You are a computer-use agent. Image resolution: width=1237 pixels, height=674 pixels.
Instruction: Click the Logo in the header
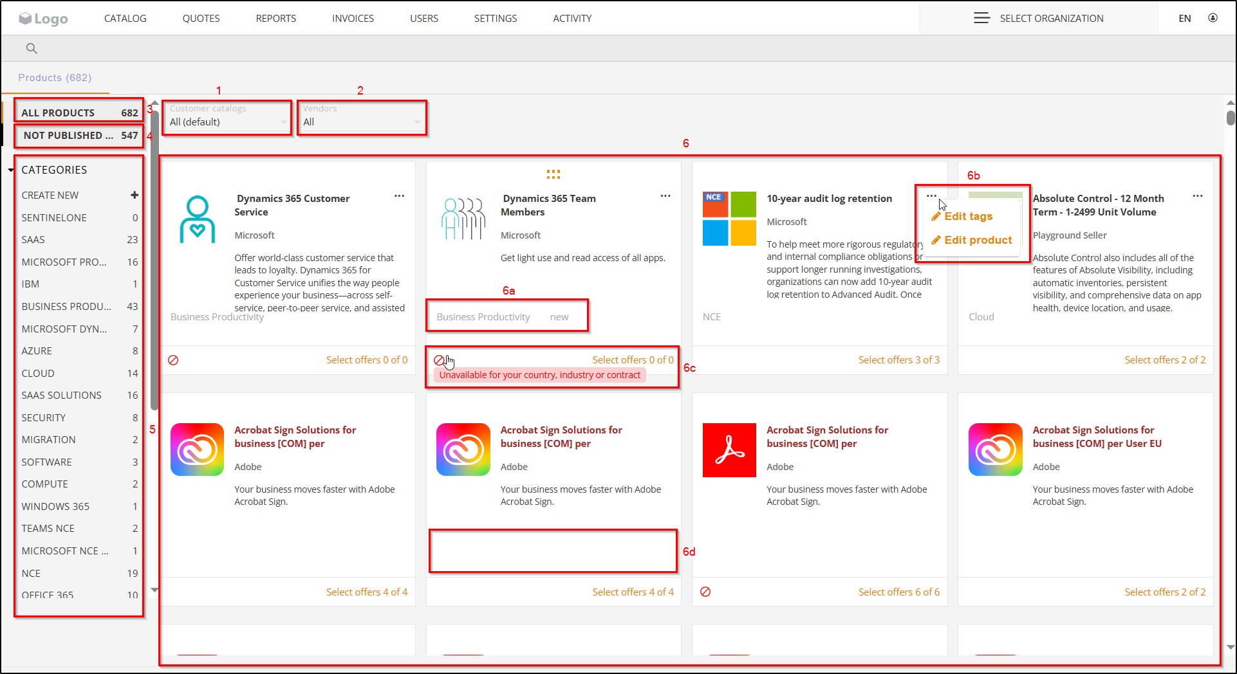tap(43, 19)
